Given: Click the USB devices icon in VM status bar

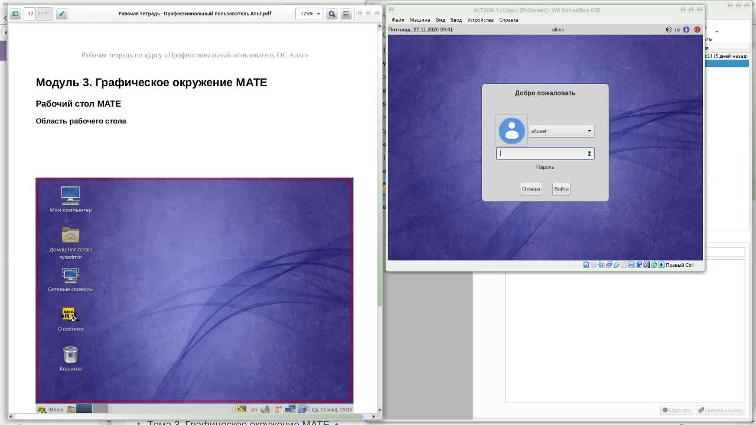Looking at the screenshot, I should click(617, 265).
